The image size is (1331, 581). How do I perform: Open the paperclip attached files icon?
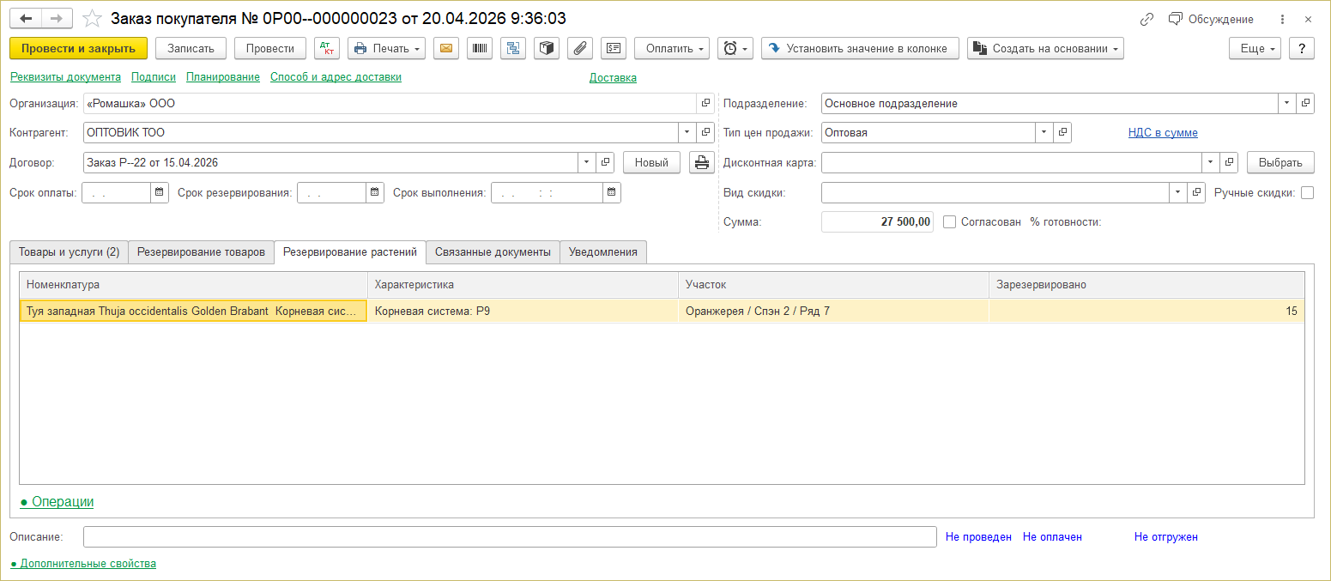[580, 49]
